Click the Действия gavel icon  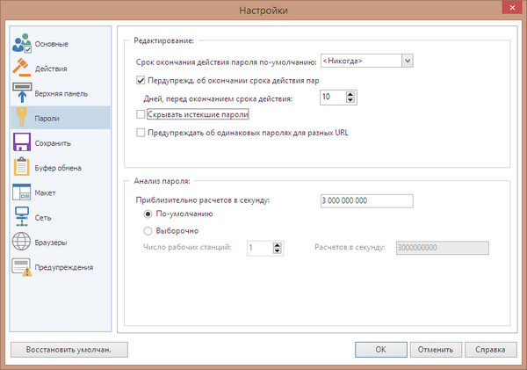click(x=23, y=68)
